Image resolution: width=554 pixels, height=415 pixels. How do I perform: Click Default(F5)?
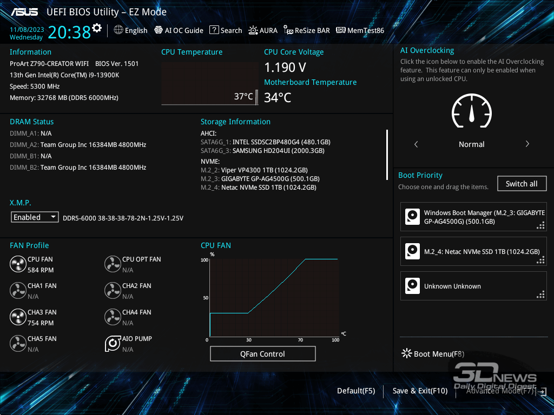[x=356, y=391]
